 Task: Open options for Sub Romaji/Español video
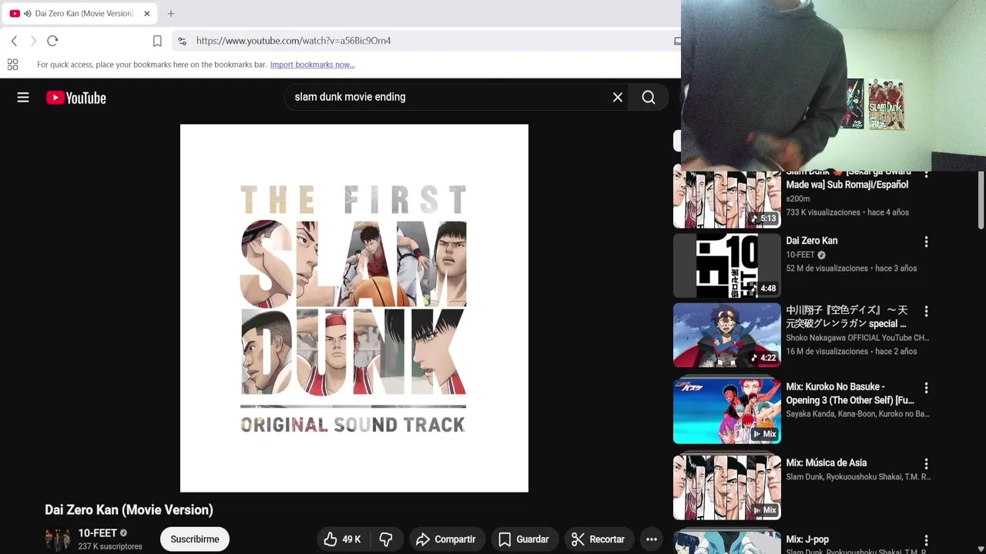pos(926,174)
